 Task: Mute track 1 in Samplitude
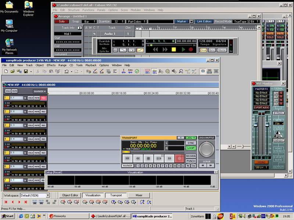coord(37,98)
